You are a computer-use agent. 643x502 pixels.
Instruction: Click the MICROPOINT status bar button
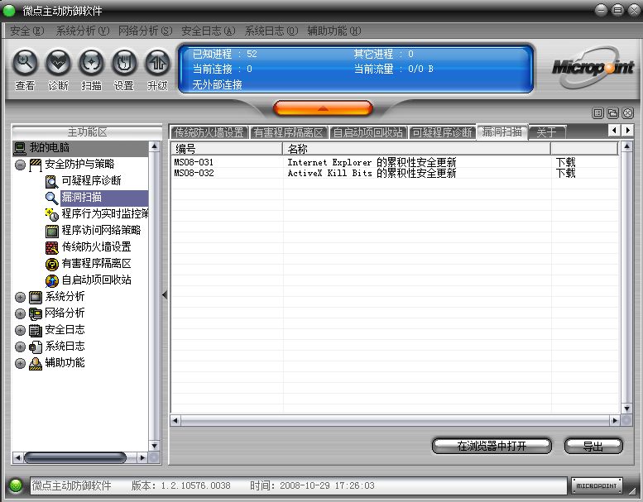pos(597,485)
